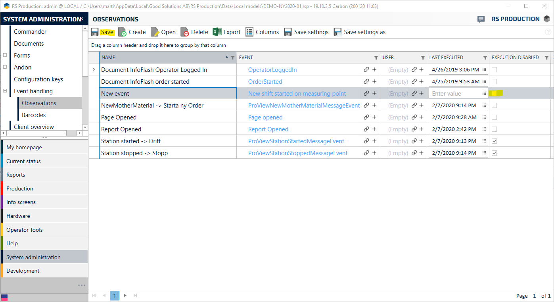This screenshot has height=302, width=554.
Task: Toggle Execution Disabled for Report Opened row
Action: click(x=495, y=129)
